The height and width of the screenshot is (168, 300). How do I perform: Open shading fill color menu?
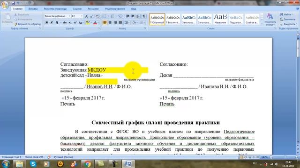coord(135,23)
